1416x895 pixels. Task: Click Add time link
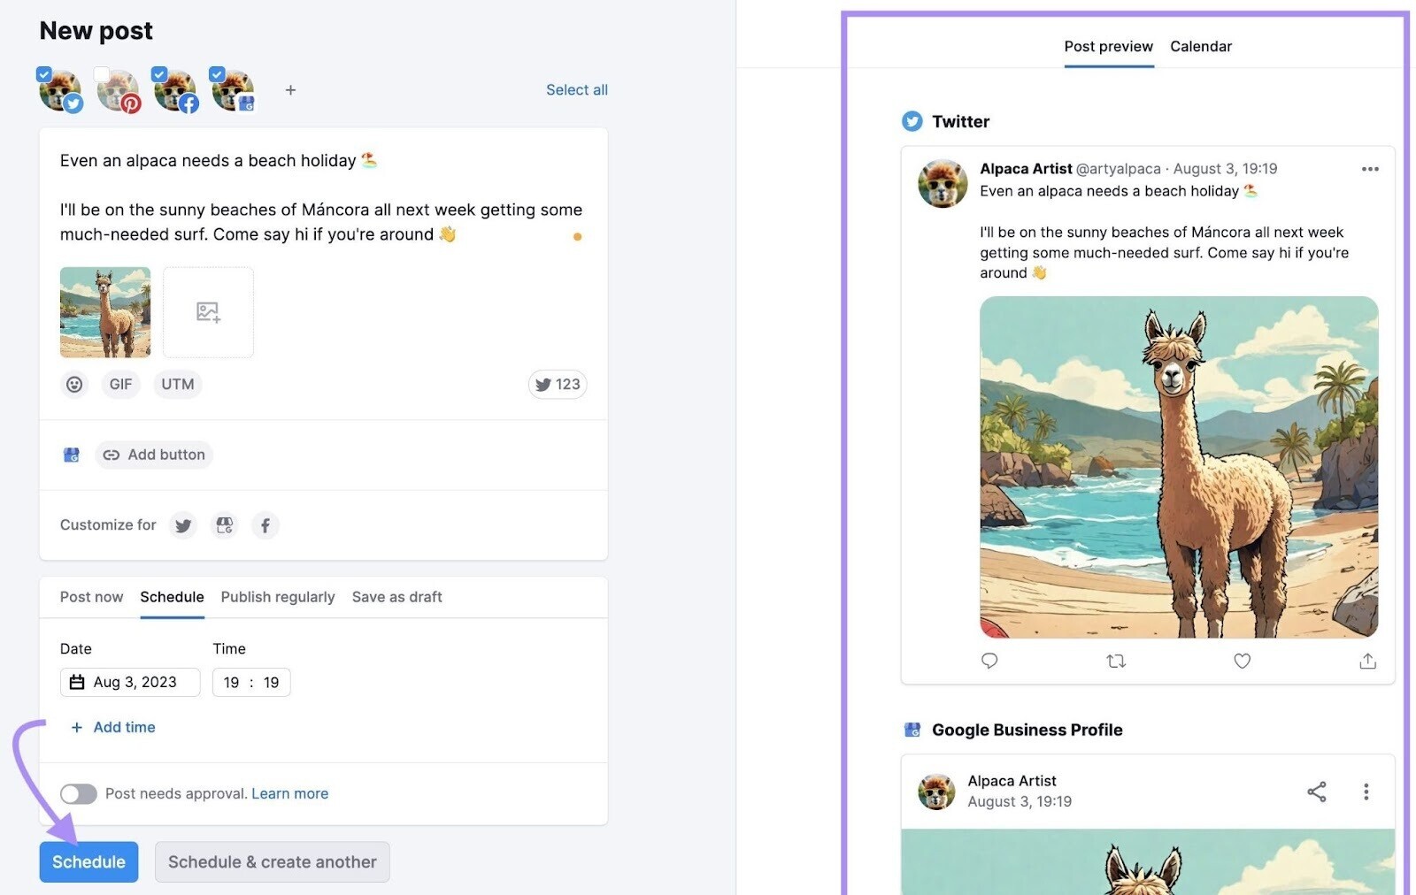pyautogui.click(x=113, y=727)
